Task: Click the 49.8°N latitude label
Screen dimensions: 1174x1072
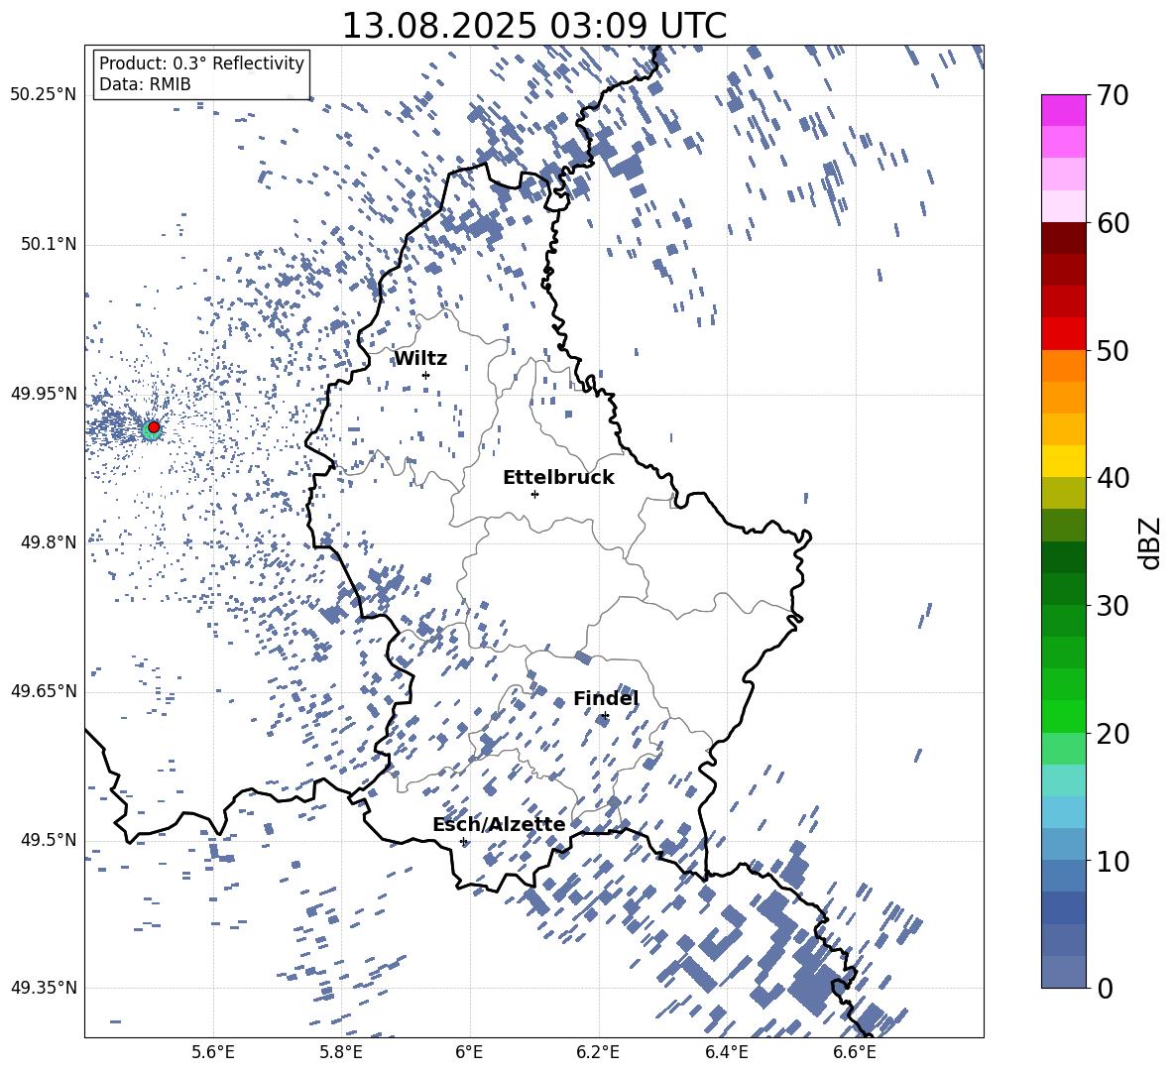Action: click(49, 542)
